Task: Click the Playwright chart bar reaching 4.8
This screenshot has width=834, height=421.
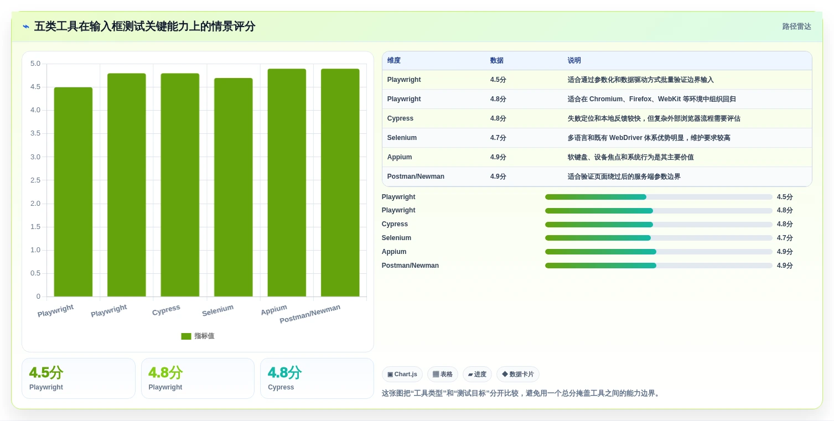Action: pyautogui.click(x=126, y=185)
